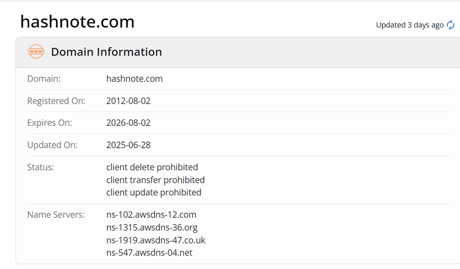Viewport: 460px width, 269px height.
Task: Click the 'Updated 3 days ago' text
Action: (409, 25)
